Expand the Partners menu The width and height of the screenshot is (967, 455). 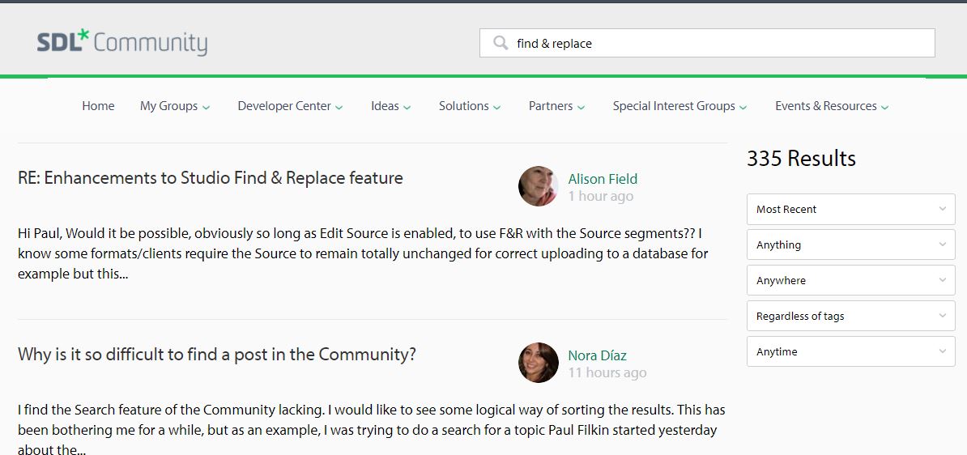(556, 106)
